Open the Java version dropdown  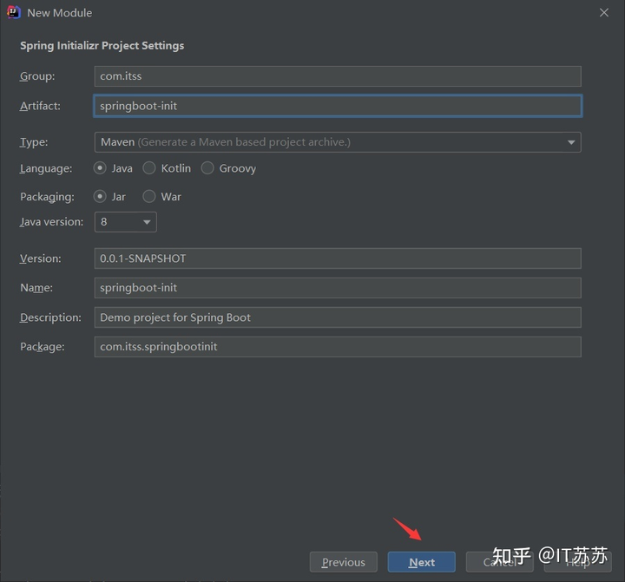(x=126, y=222)
